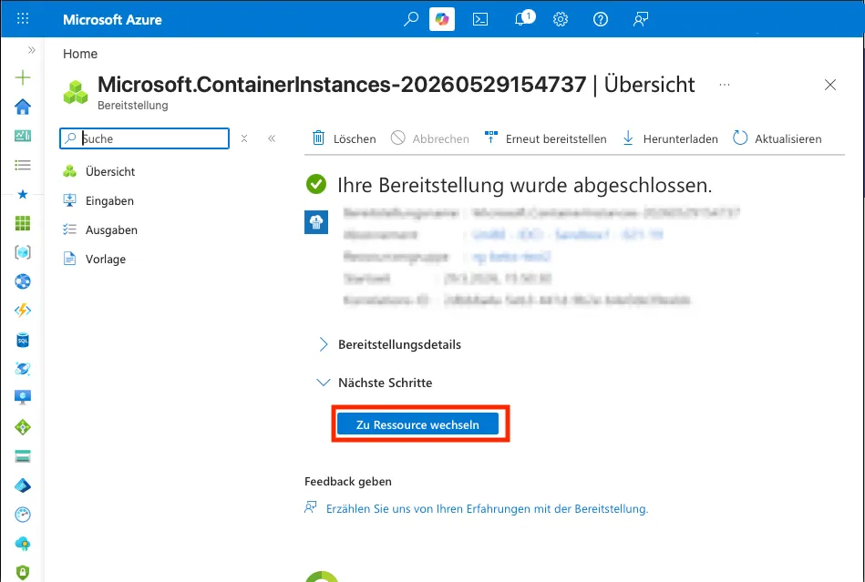Open Virtual machines monitor icon in sidebar

point(23,397)
